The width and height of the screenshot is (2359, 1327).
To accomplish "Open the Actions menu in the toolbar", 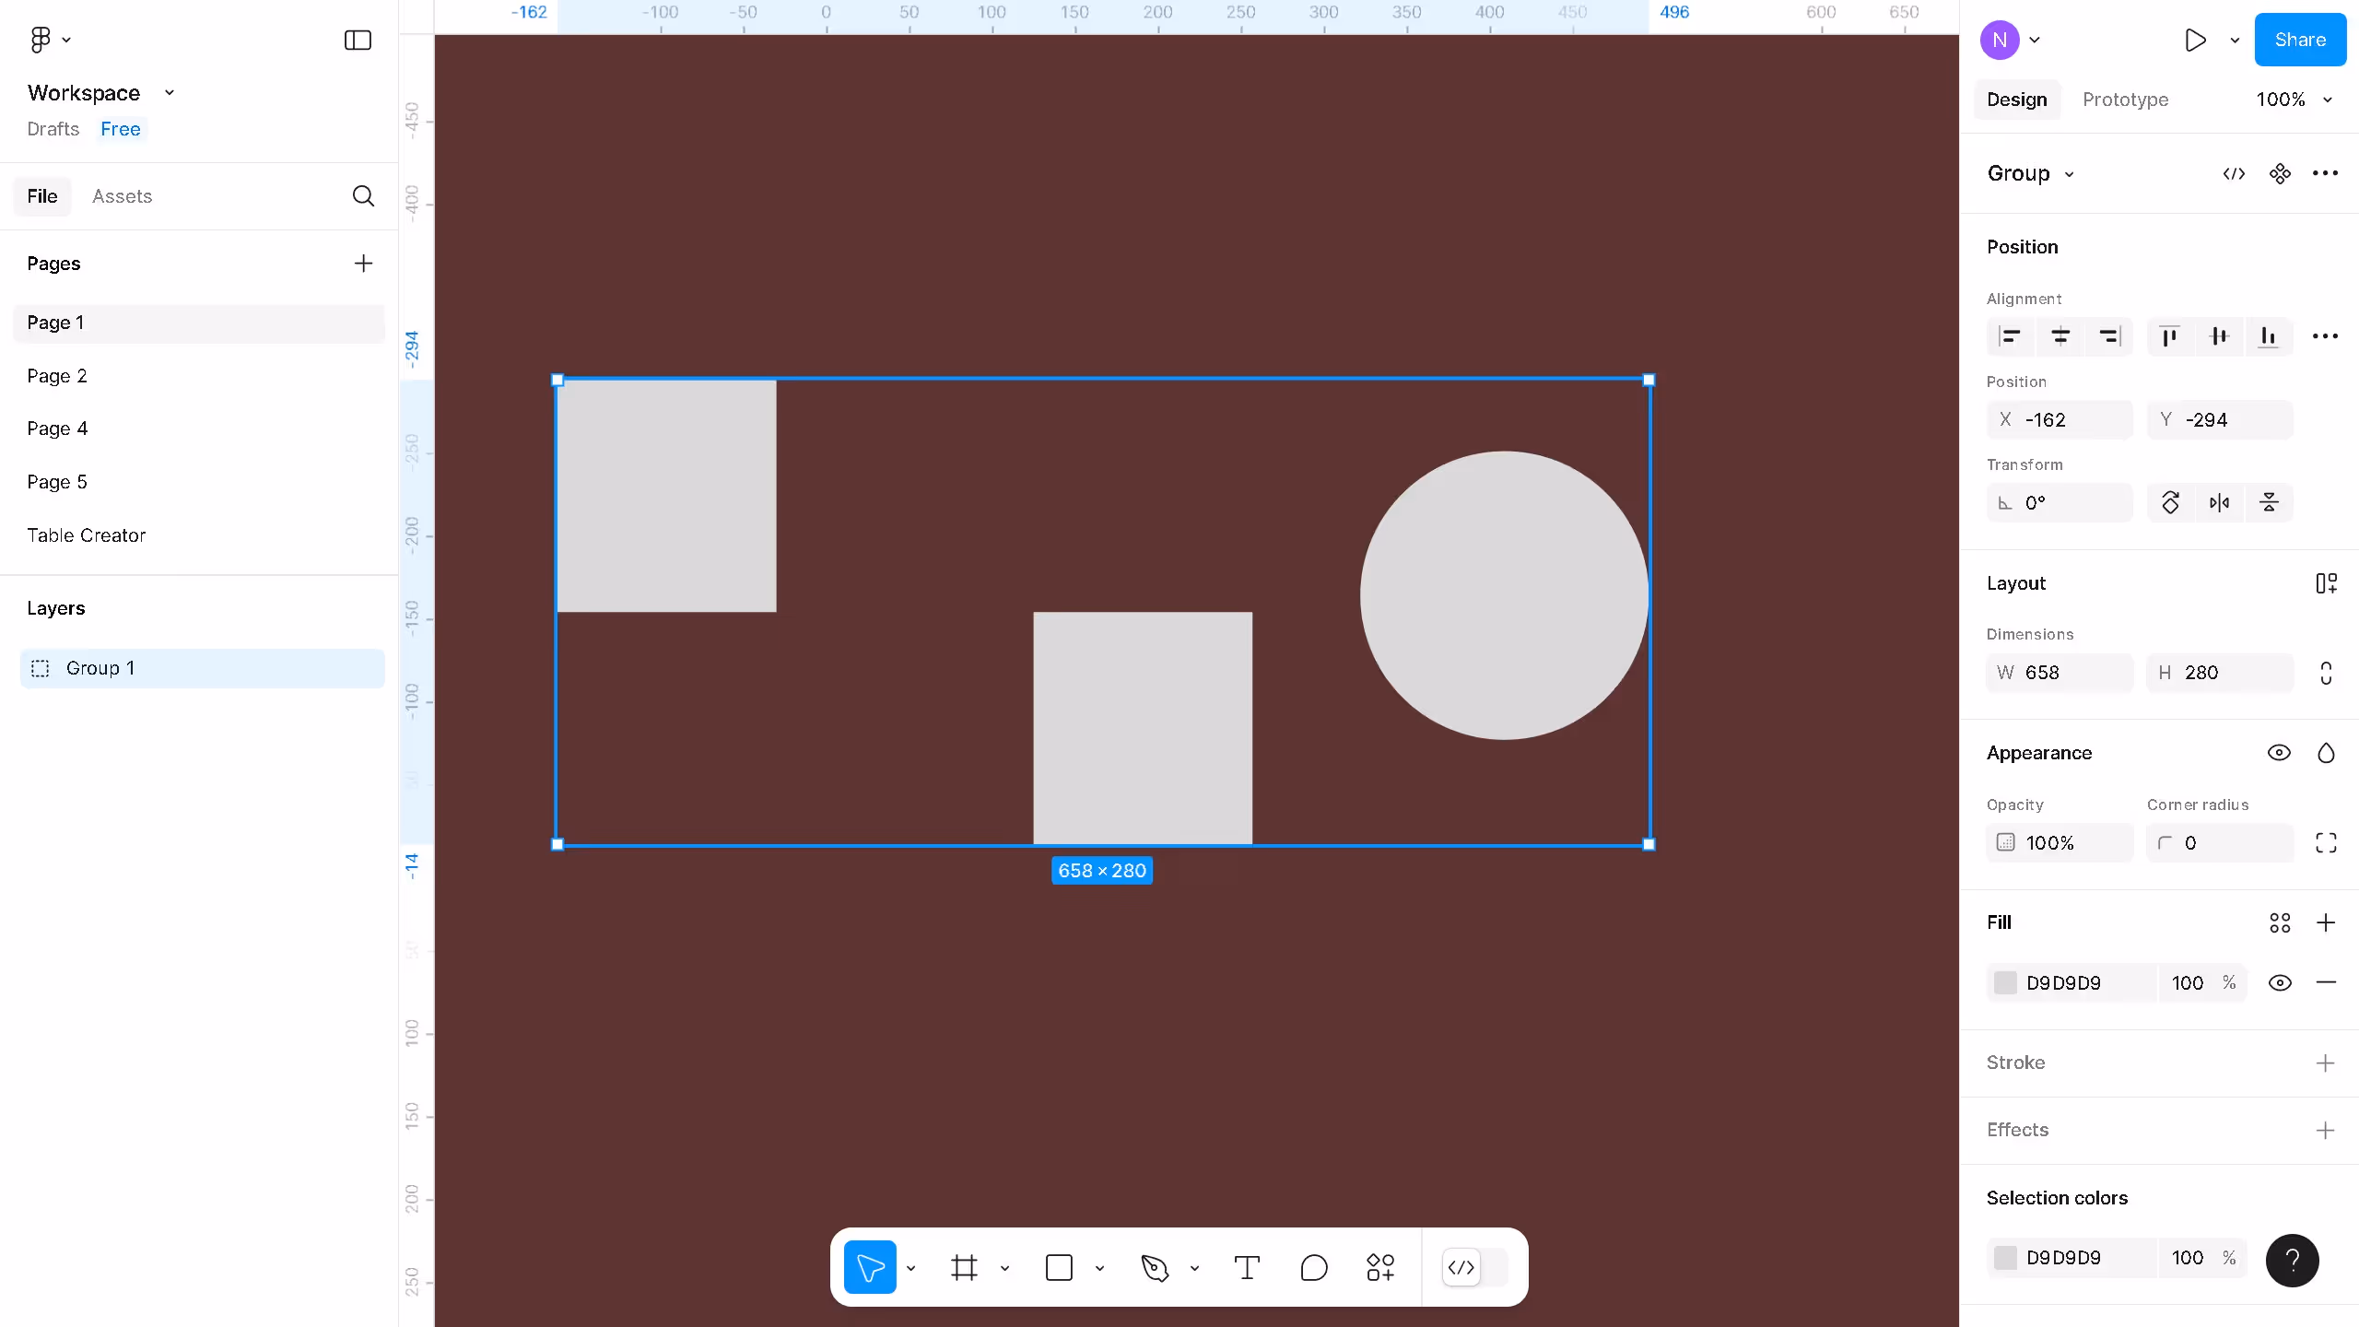I will [x=1379, y=1267].
